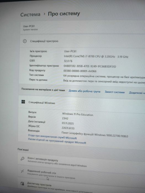This screenshot has width=145, height=193.
Task: Collapse the Специфікації пристрою section header
Action: [82, 41]
